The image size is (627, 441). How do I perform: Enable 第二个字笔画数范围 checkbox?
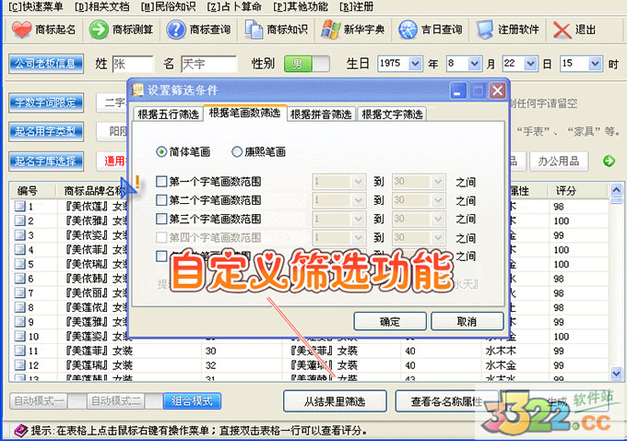pos(161,199)
